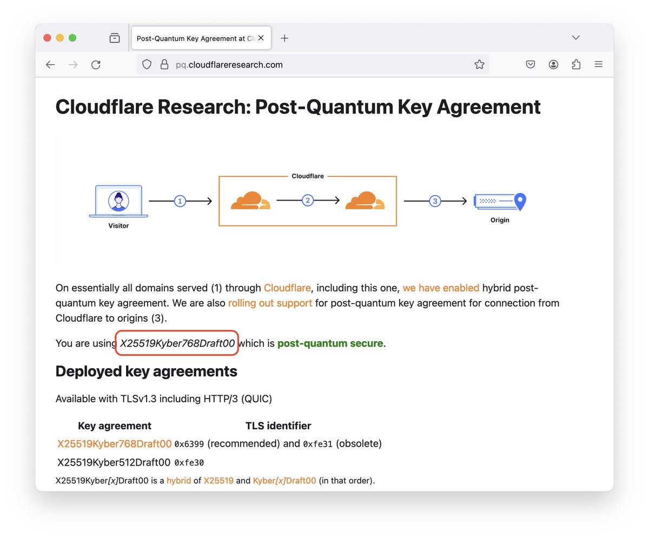The width and height of the screenshot is (649, 538).
Task: Go back using the back arrow
Action: (x=50, y=65)
